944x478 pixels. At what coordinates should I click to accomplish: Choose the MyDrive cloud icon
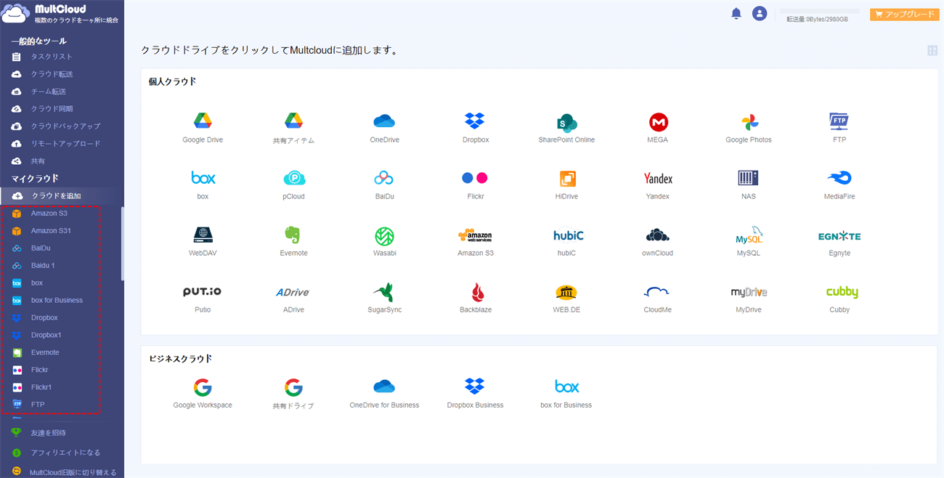point(749,292)
